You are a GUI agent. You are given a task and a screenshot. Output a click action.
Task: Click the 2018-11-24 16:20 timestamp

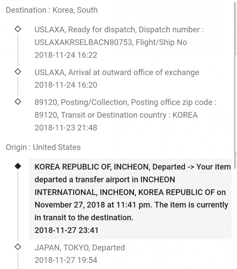tap(66, 85)
